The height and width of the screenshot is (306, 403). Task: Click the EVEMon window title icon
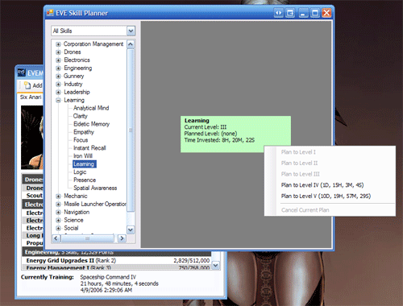click(x=22, y=72)
